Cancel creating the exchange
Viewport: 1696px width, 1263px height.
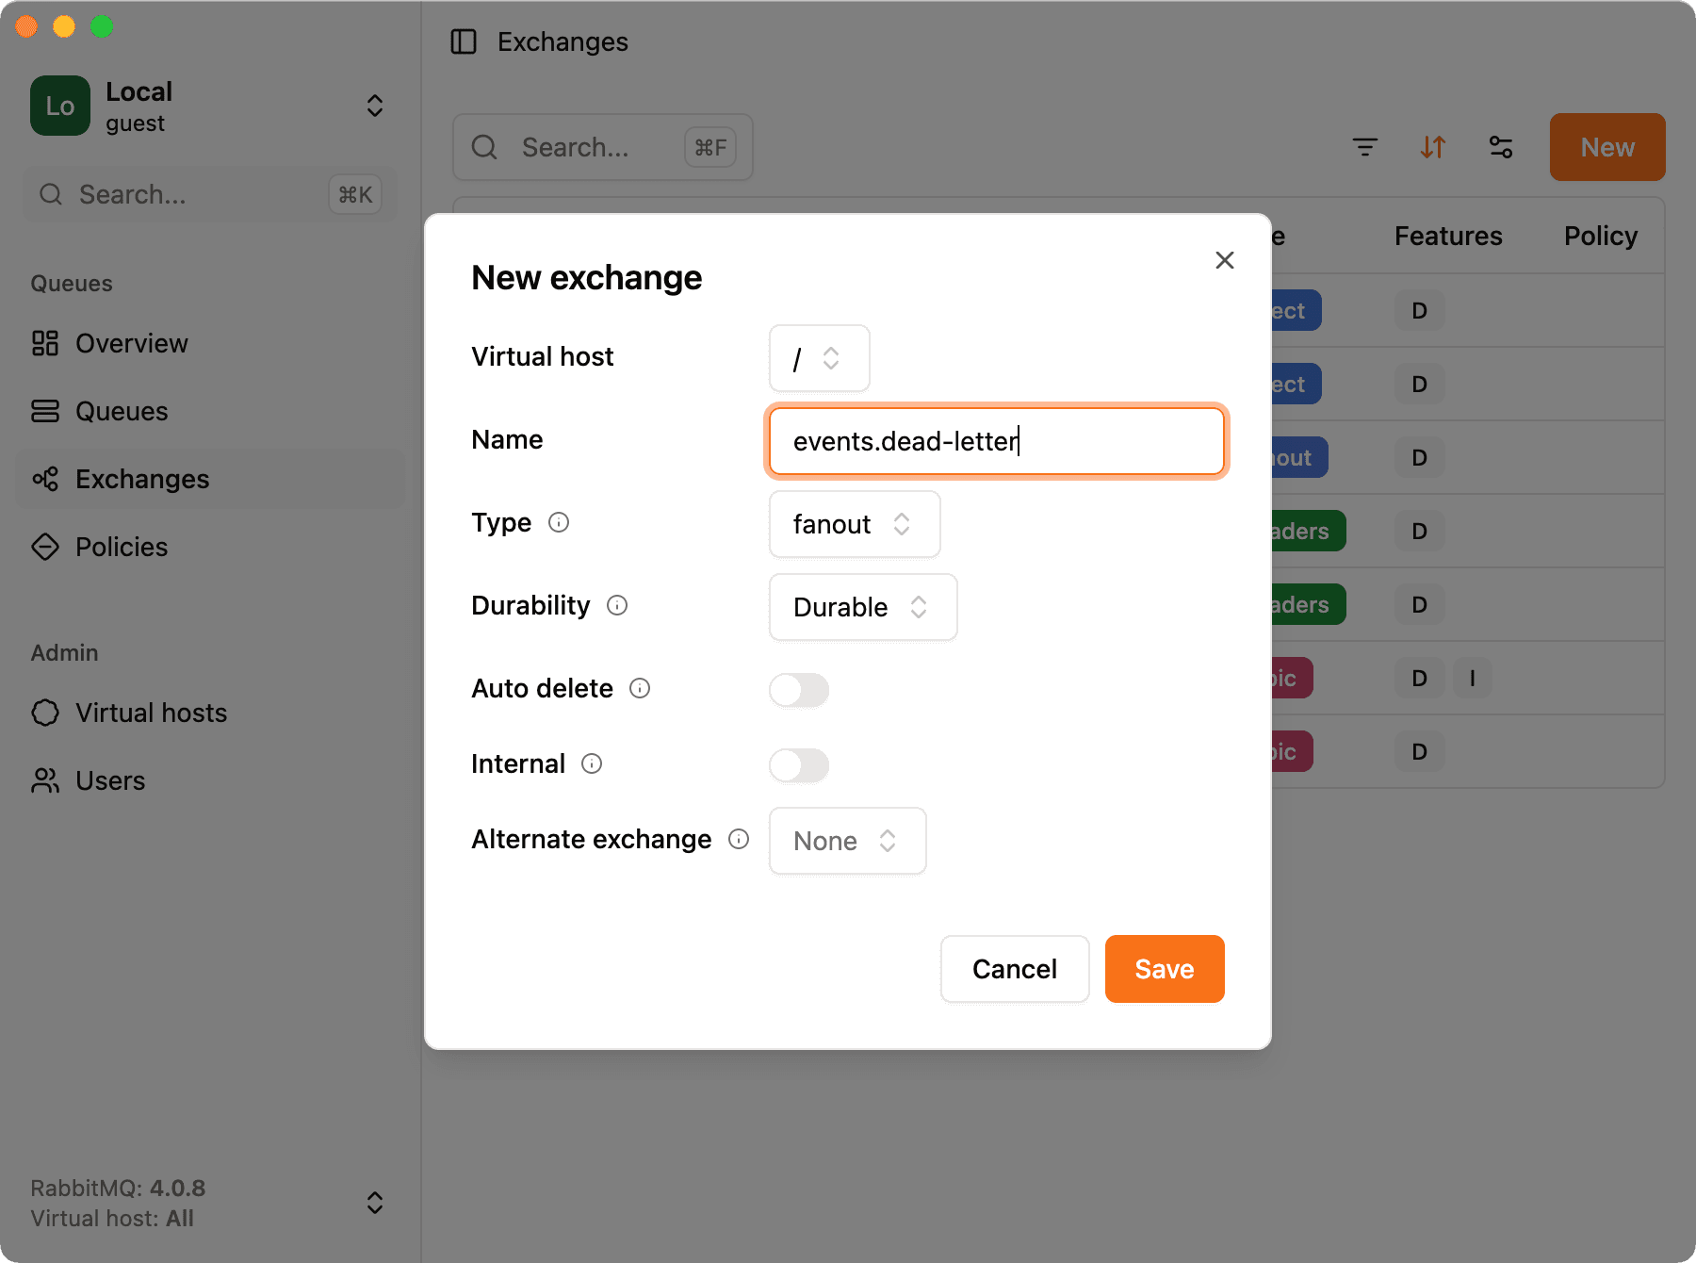[1014, 969]
